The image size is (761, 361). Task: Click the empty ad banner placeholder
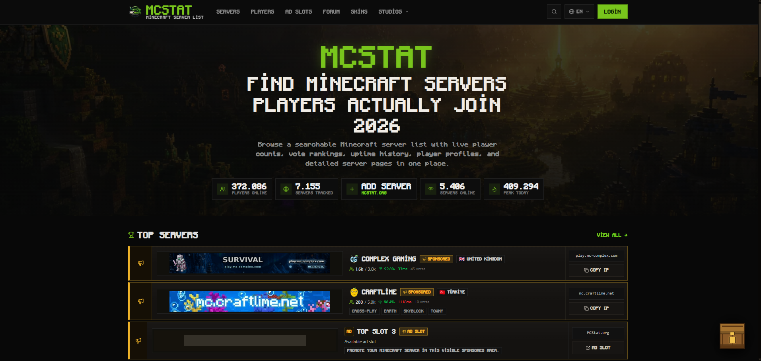[245, 341]
